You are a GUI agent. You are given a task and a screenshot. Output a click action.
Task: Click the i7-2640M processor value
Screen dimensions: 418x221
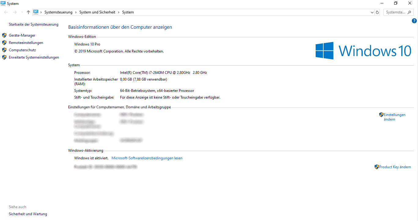[163, 73]
